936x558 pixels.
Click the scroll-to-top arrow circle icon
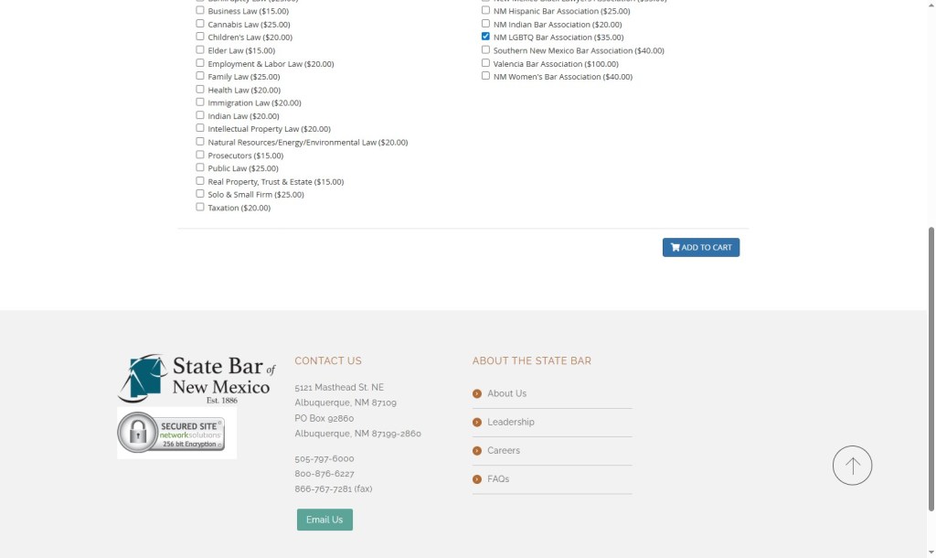(852, 466)
